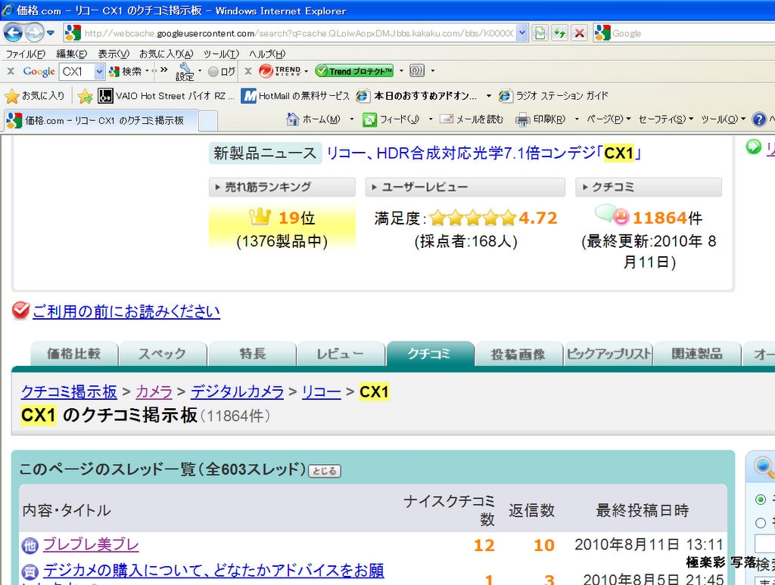Open the 表示 (View) menu
Image resolution: width=775 pixels, height=585 pixels.
(113, 54)
